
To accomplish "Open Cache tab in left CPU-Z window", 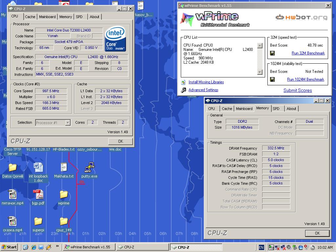I will pyautogui.click(x=30, y=17).
